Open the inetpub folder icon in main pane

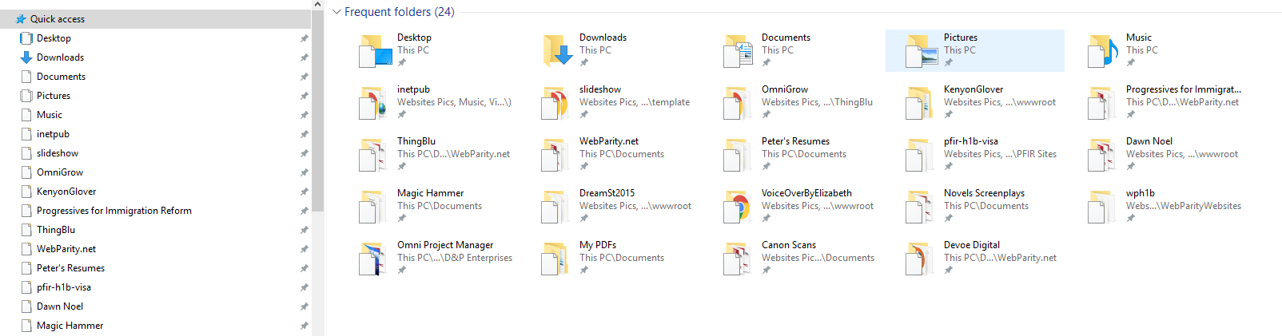373,103
